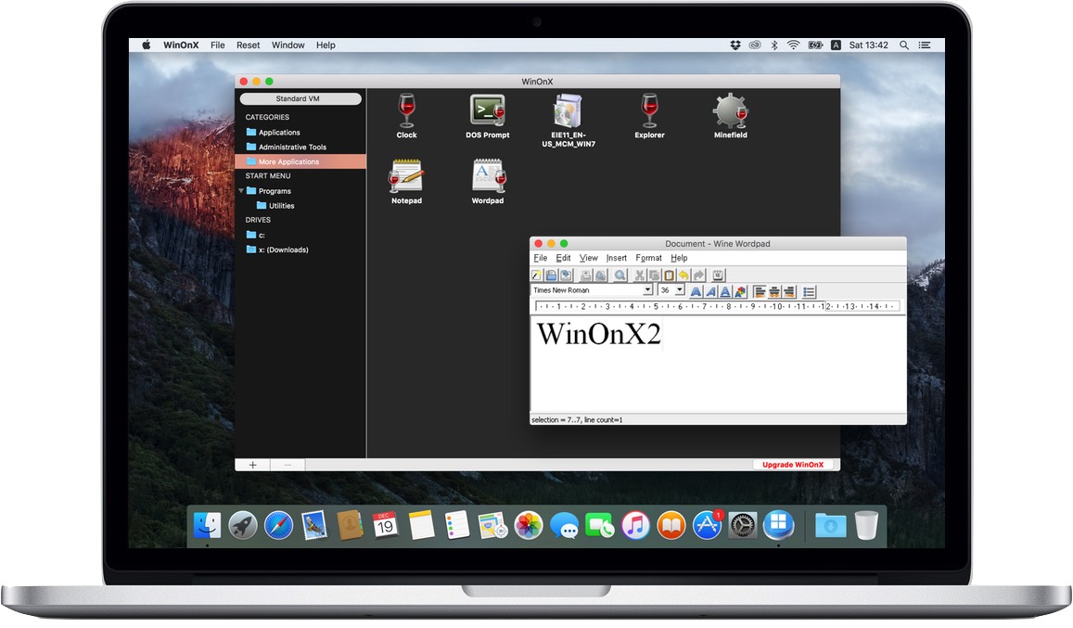Open Spotlight search in menu bar
Viewport: 1073px width, 628px height.
pyautogui.click(x=904, y=45)
